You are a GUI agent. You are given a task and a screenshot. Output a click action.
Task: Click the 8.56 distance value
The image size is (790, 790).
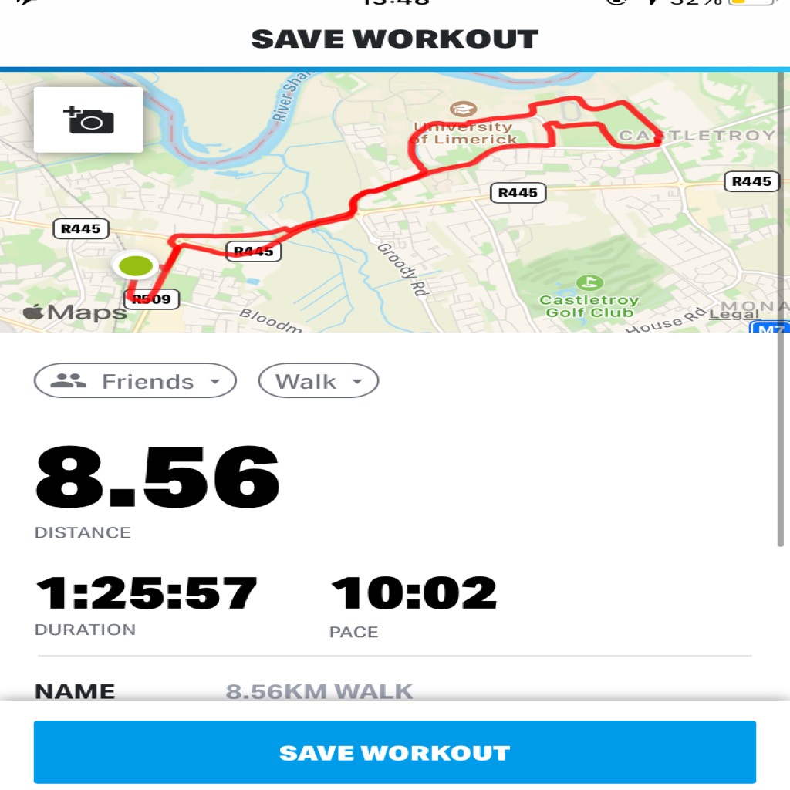click(157, 477)
